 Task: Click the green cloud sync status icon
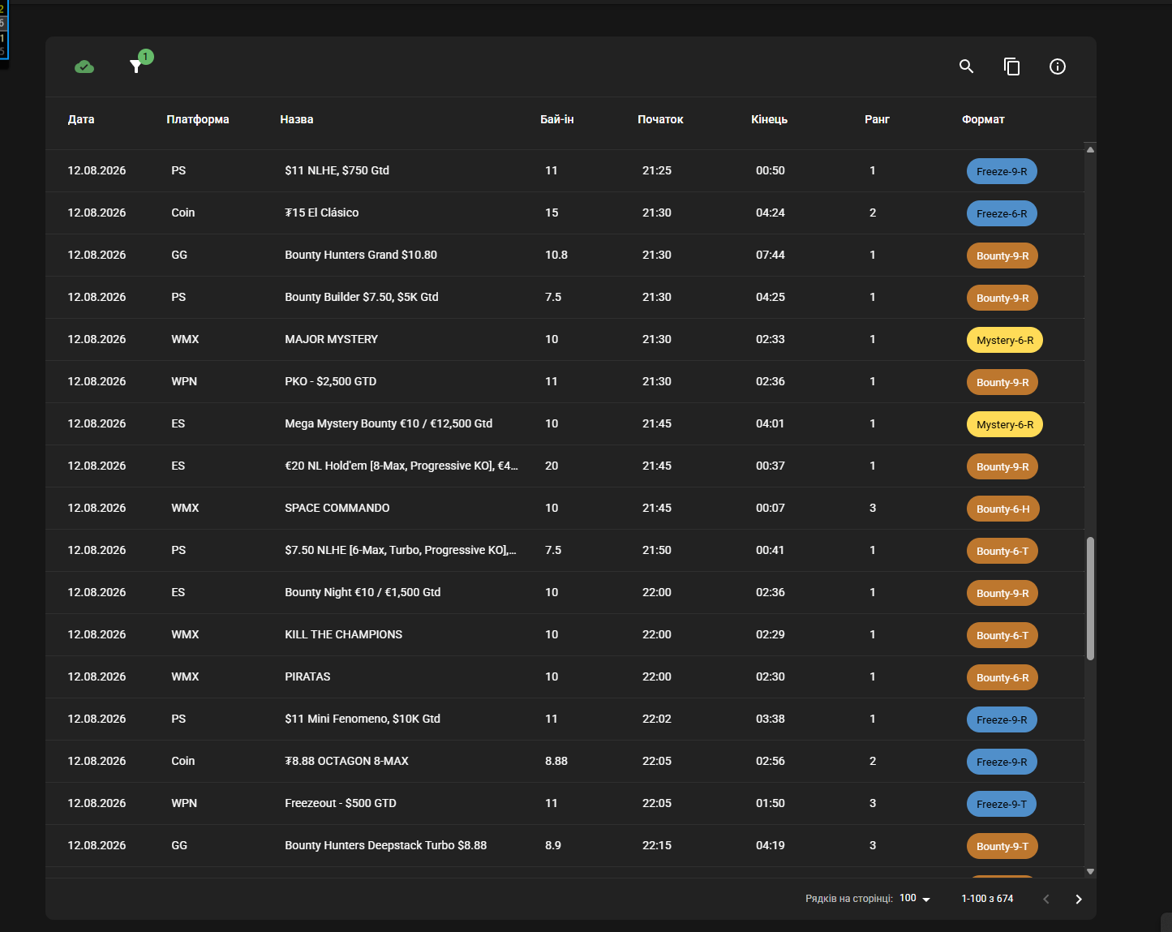(x=84, y=67)
